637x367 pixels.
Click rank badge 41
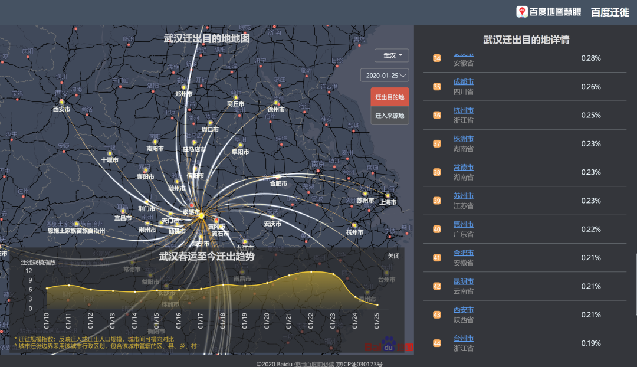pyautogui.click(x=436, y=258)
